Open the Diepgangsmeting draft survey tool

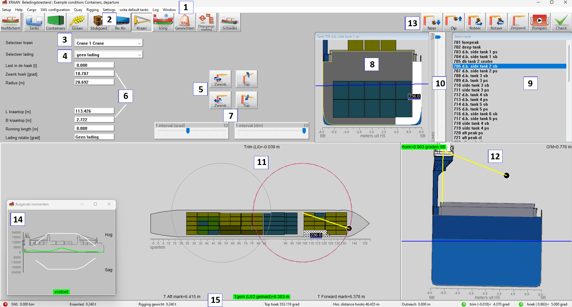click(x=206, y=22)
